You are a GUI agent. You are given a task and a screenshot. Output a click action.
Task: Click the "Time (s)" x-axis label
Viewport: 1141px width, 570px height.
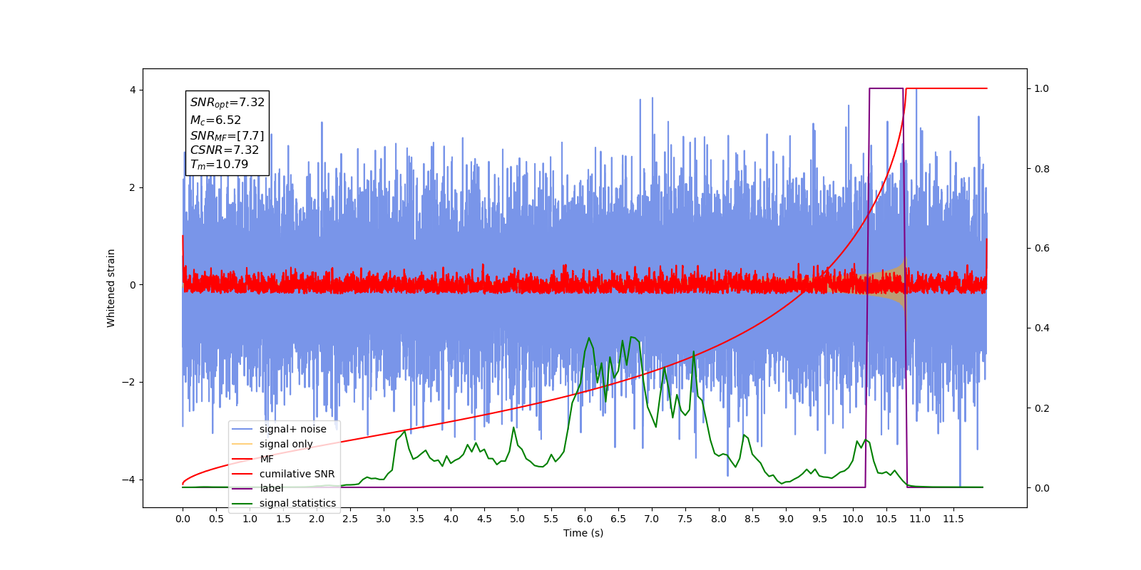[x=583, y=533]
